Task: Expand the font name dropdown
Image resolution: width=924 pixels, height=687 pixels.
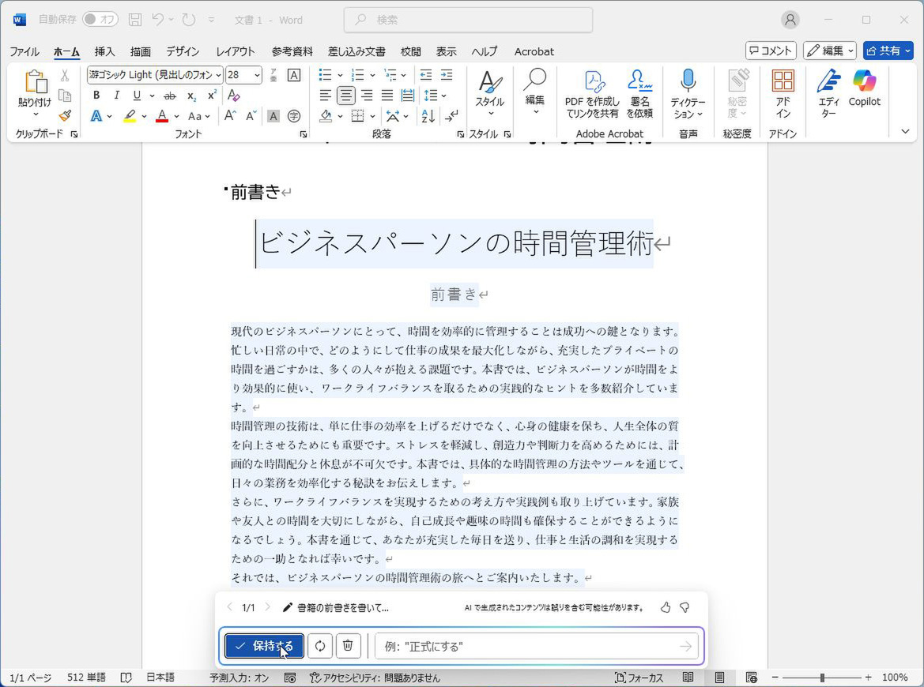Action: click(x=218, y=75)
